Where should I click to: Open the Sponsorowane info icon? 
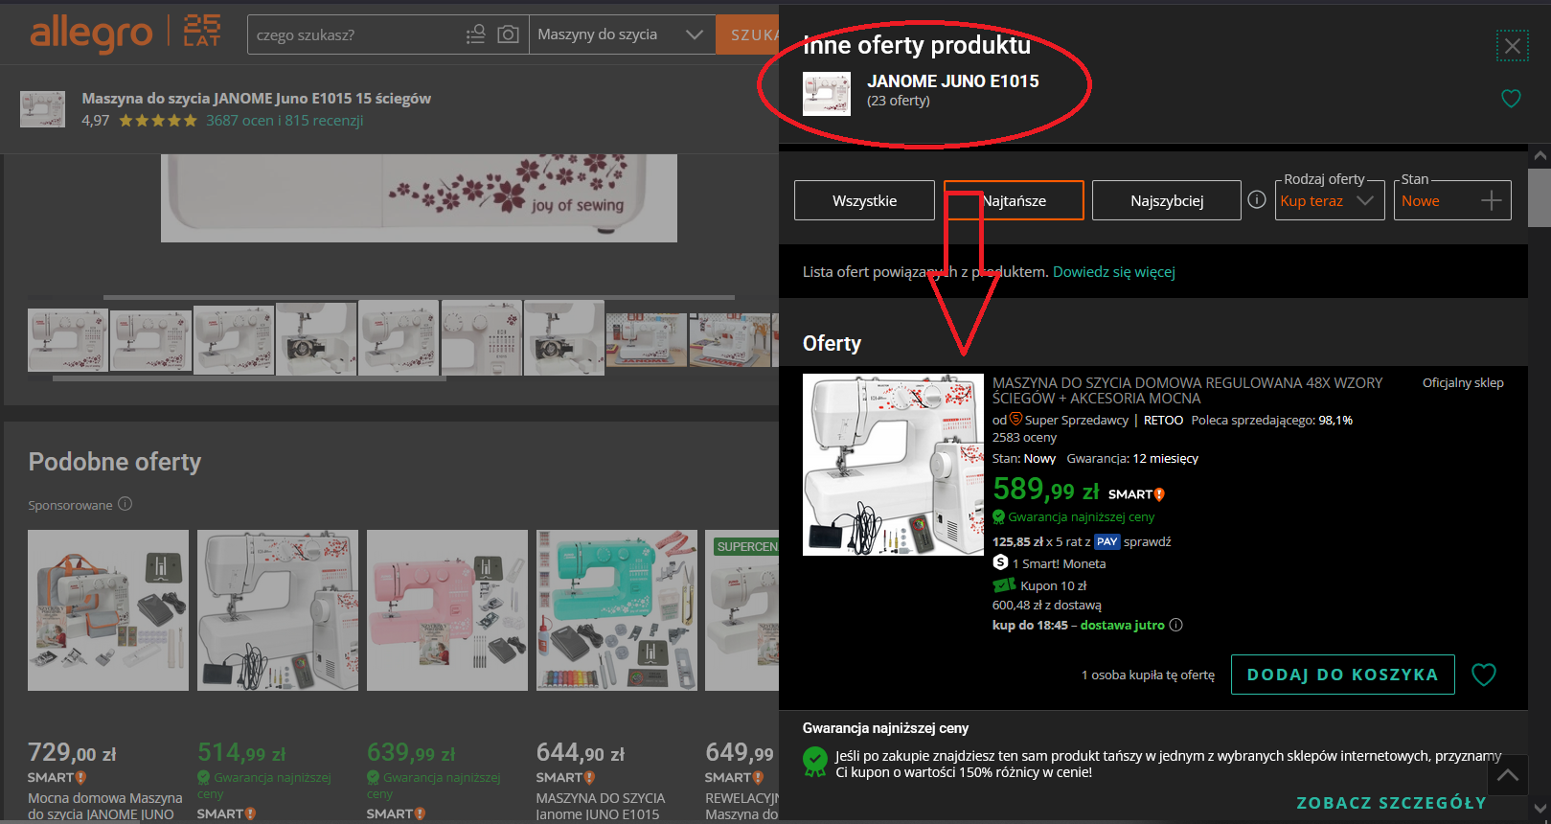(x=125, y=504)
